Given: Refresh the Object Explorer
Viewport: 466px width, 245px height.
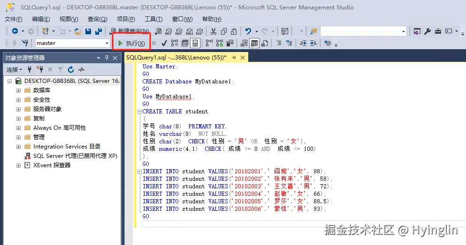Looking at the screenshot, I should coord(71,70).
